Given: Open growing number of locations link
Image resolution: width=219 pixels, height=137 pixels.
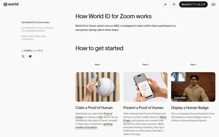Looking at the screenshot, I should click(x=94, y=126).
